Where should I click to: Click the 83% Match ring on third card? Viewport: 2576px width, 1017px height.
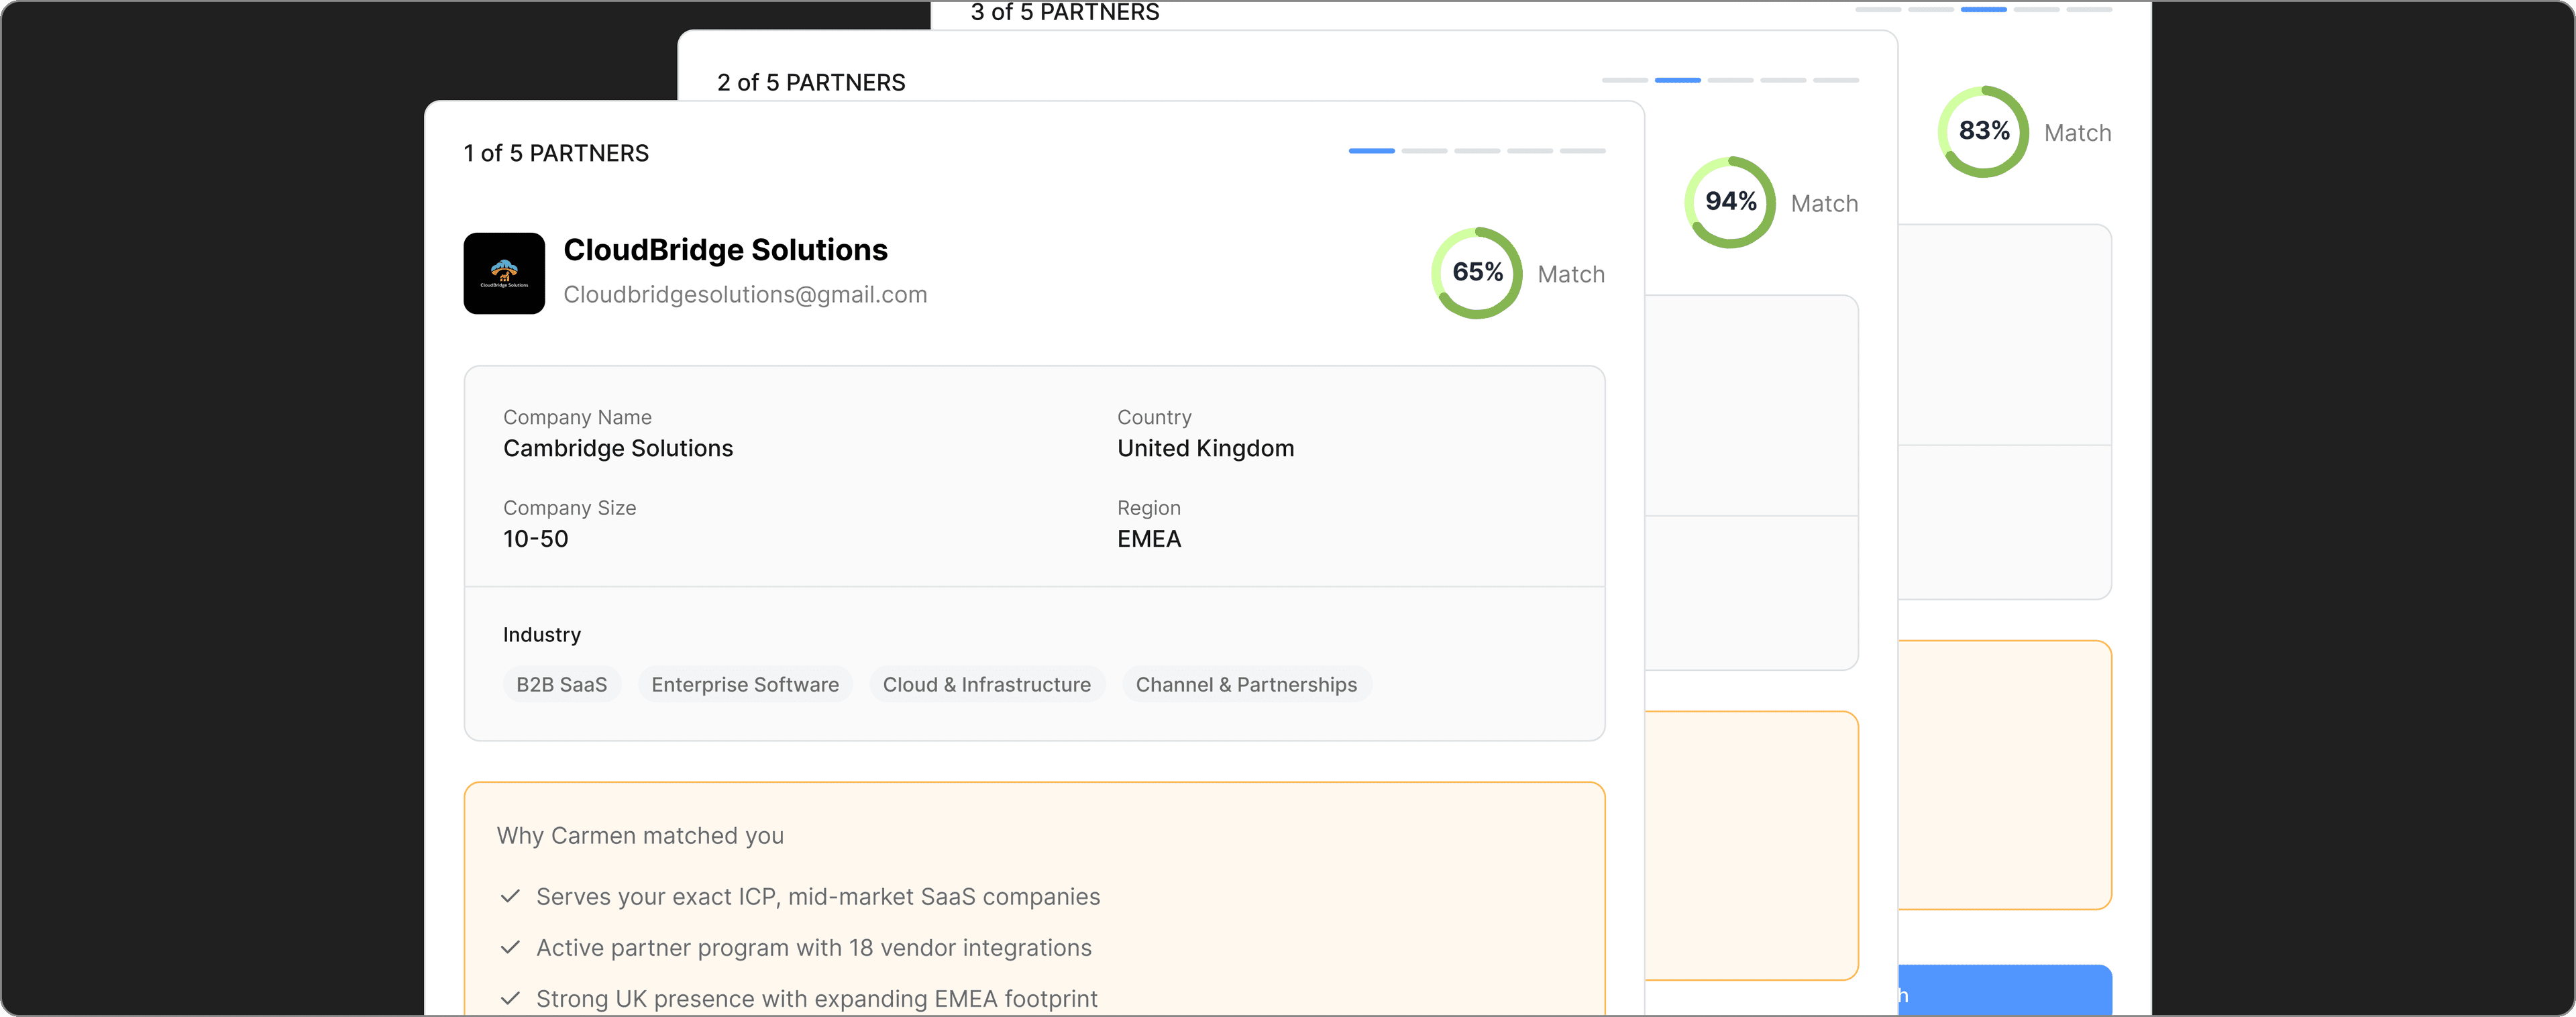click(x=1984, y=131)
